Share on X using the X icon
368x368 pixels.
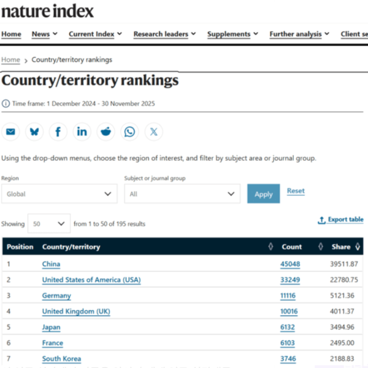click(153, 132)
